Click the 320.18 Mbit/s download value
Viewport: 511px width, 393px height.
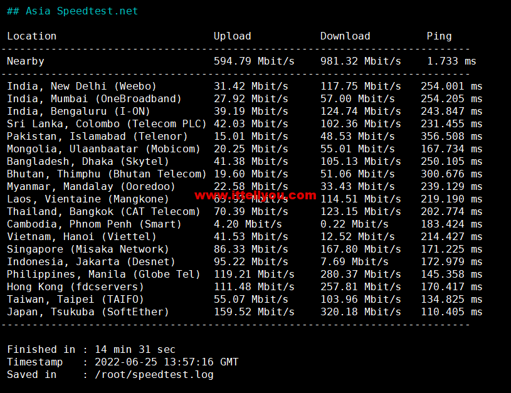tap(361, 312)
